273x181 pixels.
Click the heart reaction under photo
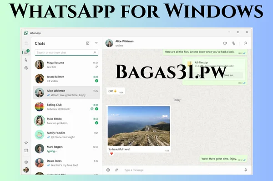coord(111,154)
